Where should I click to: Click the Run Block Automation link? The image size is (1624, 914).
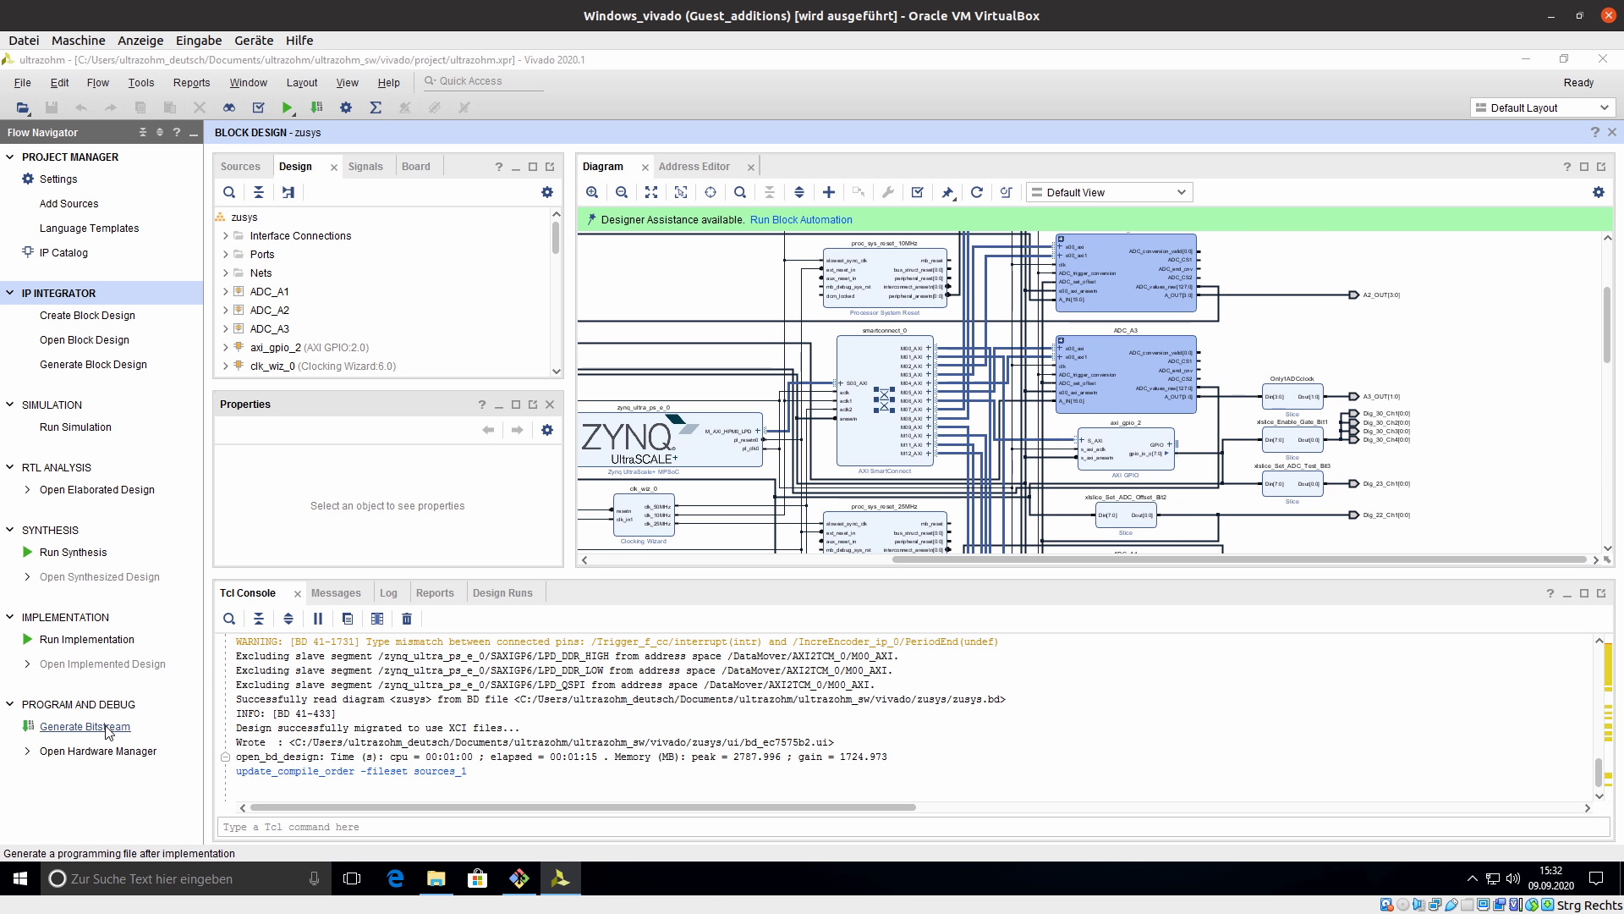(x=800, y=220)
